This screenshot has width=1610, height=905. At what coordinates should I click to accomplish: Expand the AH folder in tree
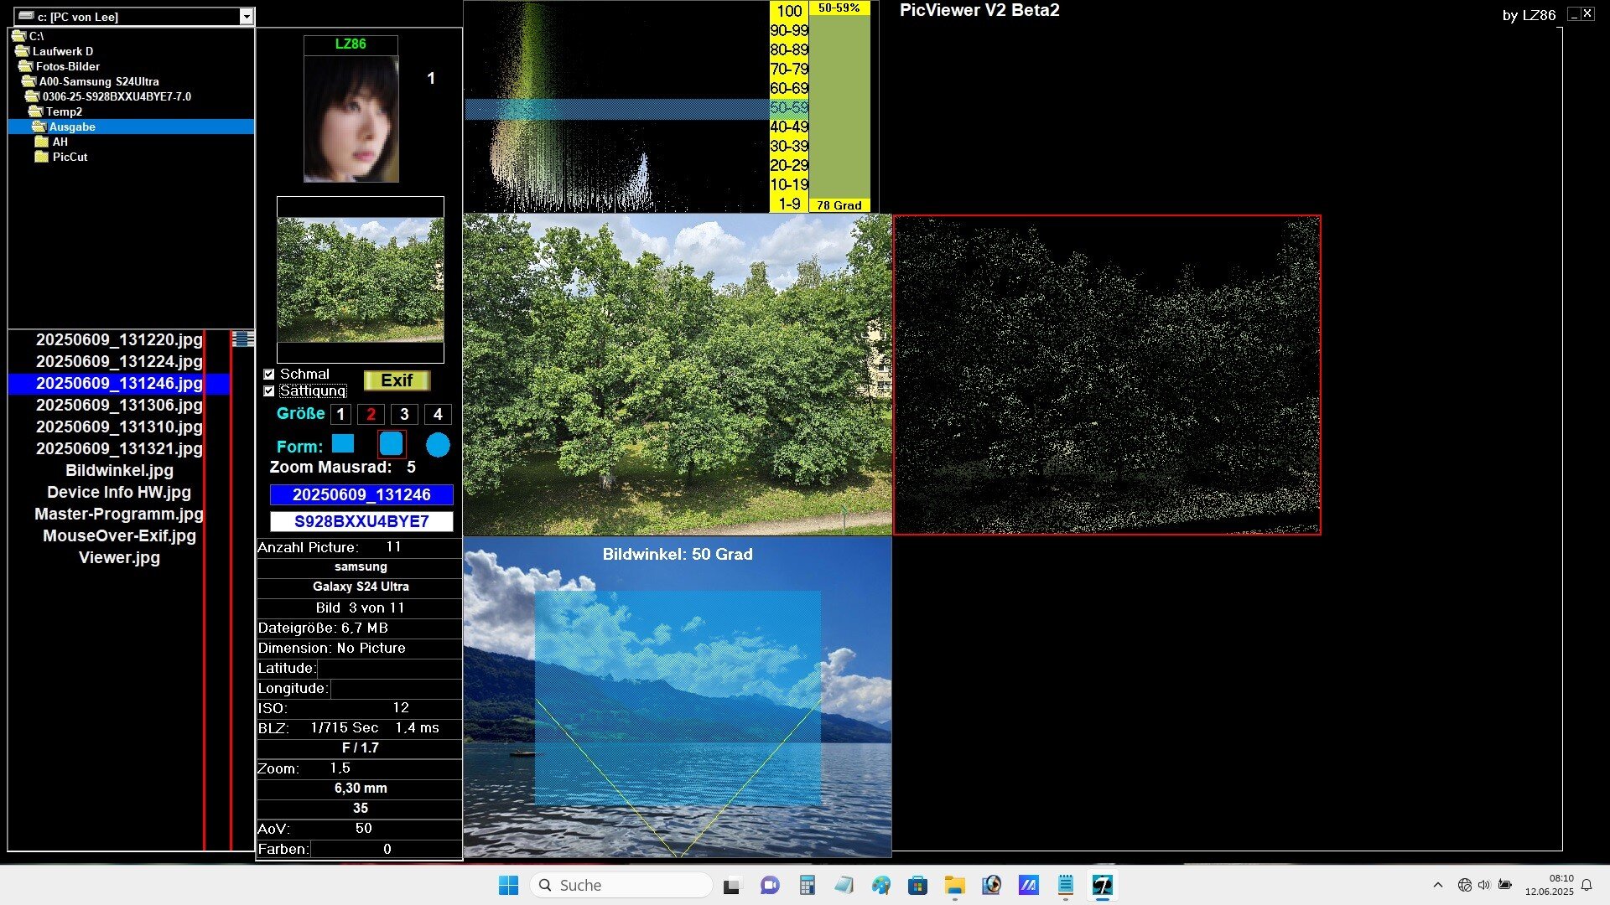(x=59, y=142)
